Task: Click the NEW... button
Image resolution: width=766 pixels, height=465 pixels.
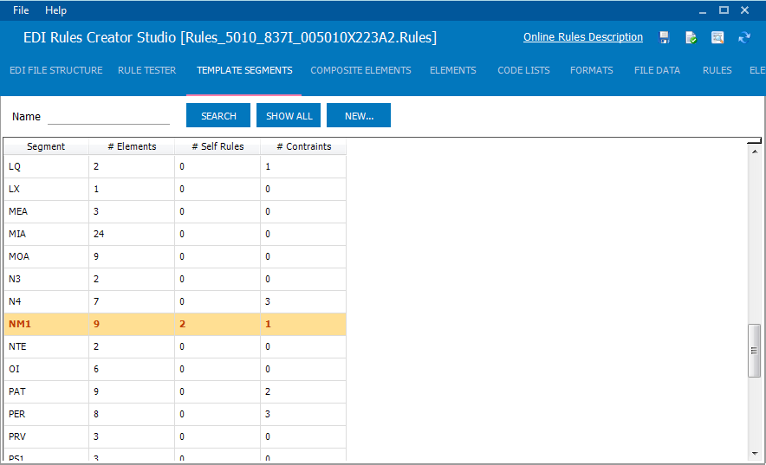Action: pyautogui.click(x=359, y=116)
